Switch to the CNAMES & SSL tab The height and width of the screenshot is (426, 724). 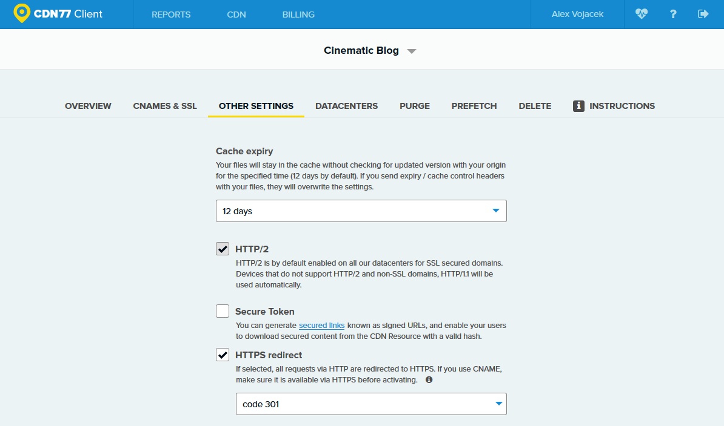[165, 106]
